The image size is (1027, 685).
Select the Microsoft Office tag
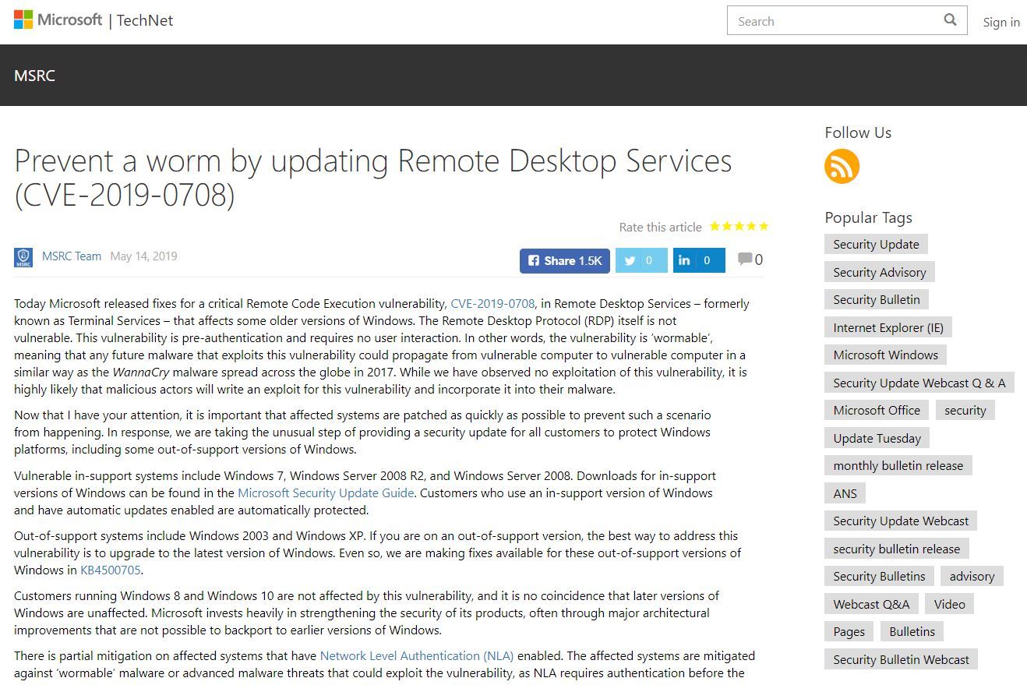pyautogui.click(x=877, y=410)
